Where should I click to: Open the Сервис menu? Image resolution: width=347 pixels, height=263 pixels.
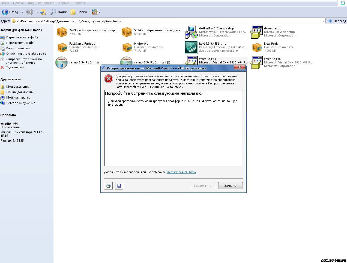pyautogui.click(x=64, y=3)
